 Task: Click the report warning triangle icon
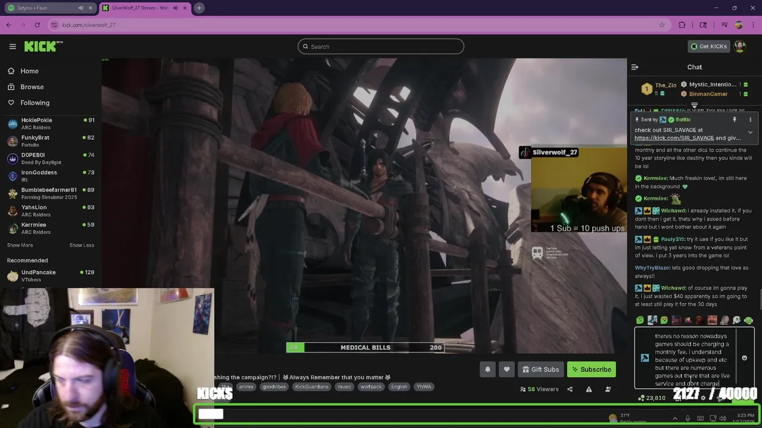pyautogui.click(x=589, y=389)
